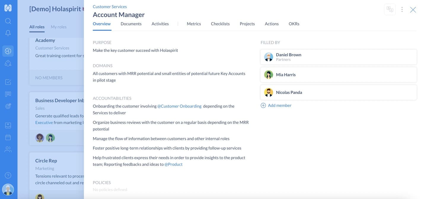Open the calendar meetings sidebar icon
The height and width of the screenshot is (199, 424).
[x=8, y=137]
